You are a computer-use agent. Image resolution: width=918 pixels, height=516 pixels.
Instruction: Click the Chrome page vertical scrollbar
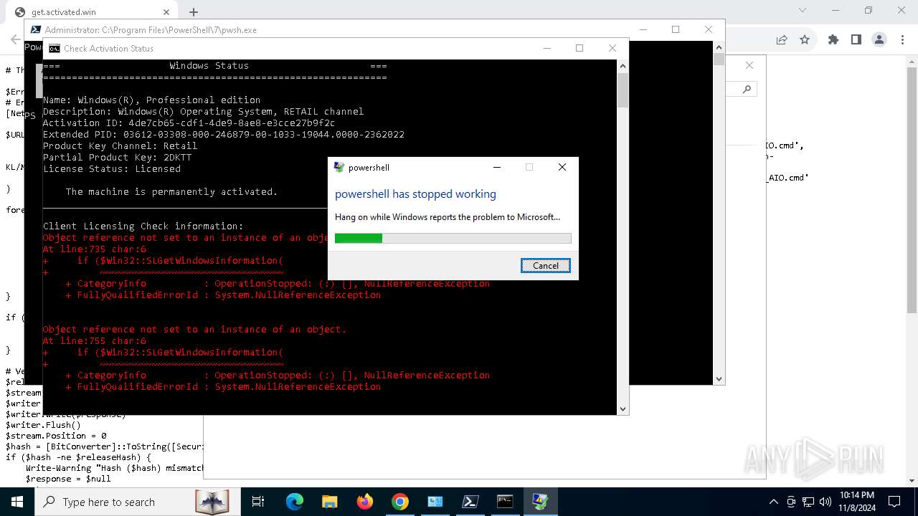912,190
